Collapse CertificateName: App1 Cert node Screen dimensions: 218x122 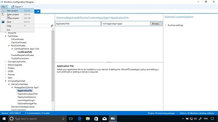pyautogui.click(x=12, y=49)
